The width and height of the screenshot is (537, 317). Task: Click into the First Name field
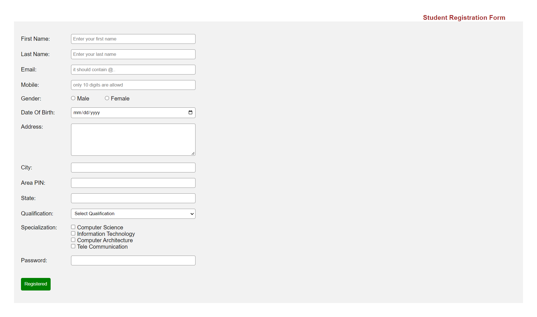tap(133, 39)
